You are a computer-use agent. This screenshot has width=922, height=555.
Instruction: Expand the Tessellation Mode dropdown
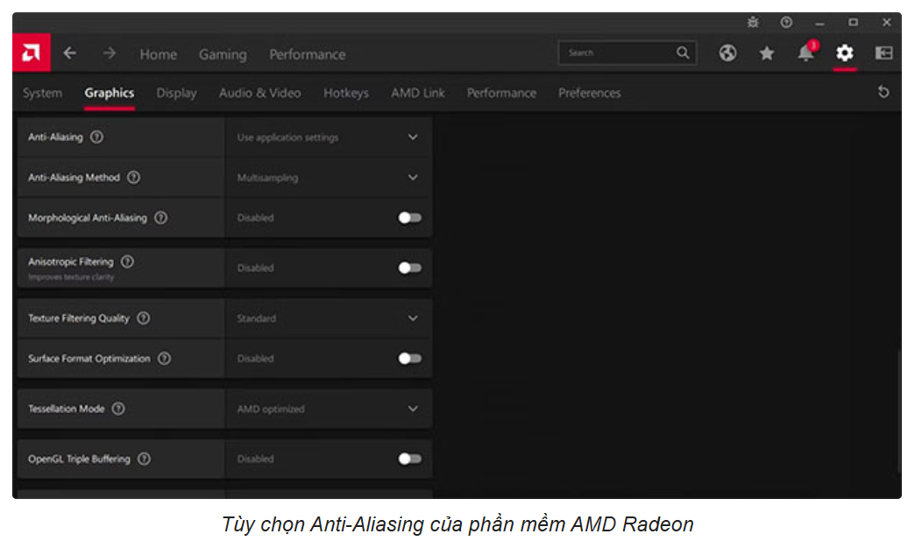pos(413,409)
